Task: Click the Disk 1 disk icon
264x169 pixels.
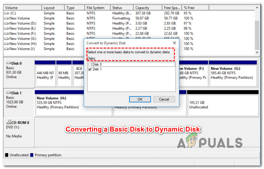Action: [9, 93]
